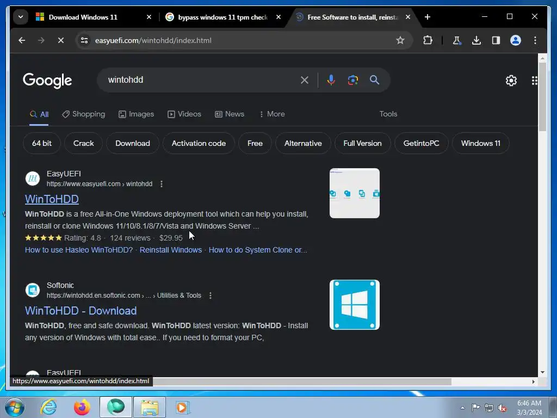This screenshot has height=418, width=557.
Task: Launch Internet Explorer from taskbar
Action: 48,407
